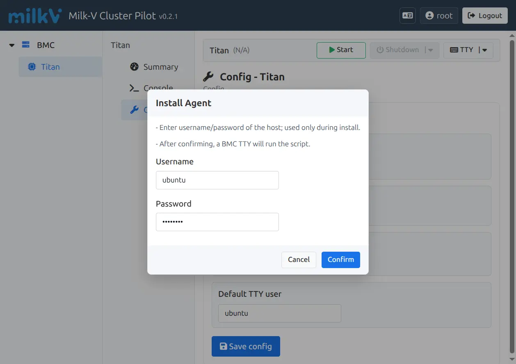Click the Titan chip icon
This screenshot has width=516, height=364.
(x=32, y=67)
